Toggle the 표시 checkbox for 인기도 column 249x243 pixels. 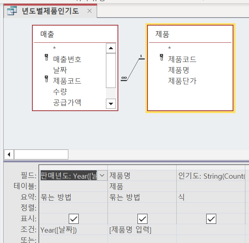coord(211,219)
